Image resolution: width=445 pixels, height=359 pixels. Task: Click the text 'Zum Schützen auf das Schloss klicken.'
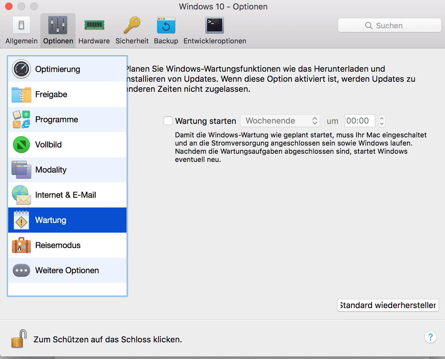[108, 340]
